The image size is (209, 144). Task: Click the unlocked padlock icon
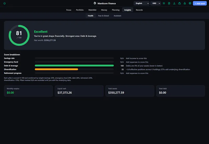[x=185, y=3]
